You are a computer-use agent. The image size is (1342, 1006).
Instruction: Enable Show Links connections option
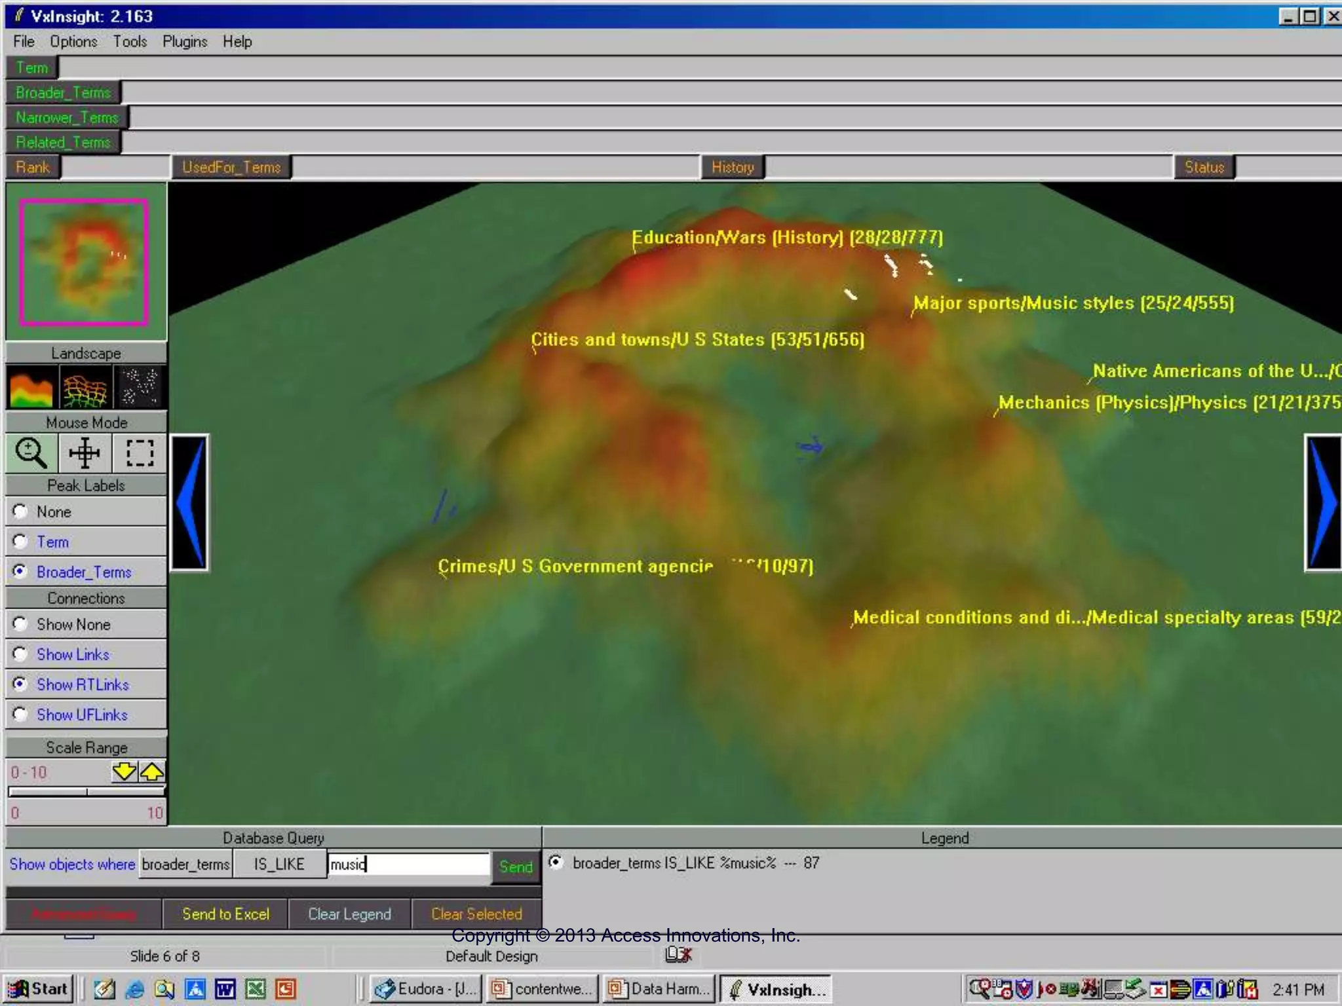[20, 654]
